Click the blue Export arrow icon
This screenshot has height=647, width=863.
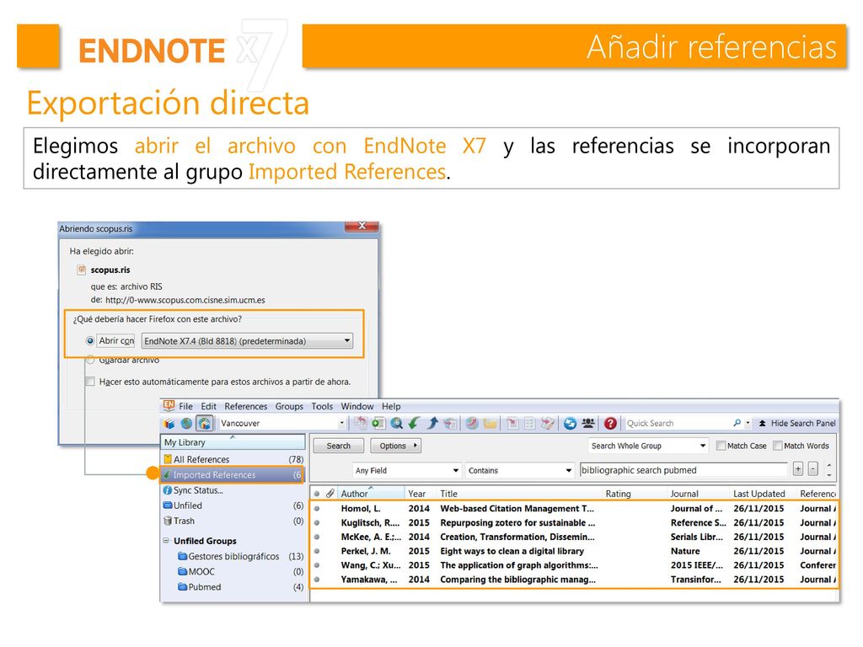432,423
